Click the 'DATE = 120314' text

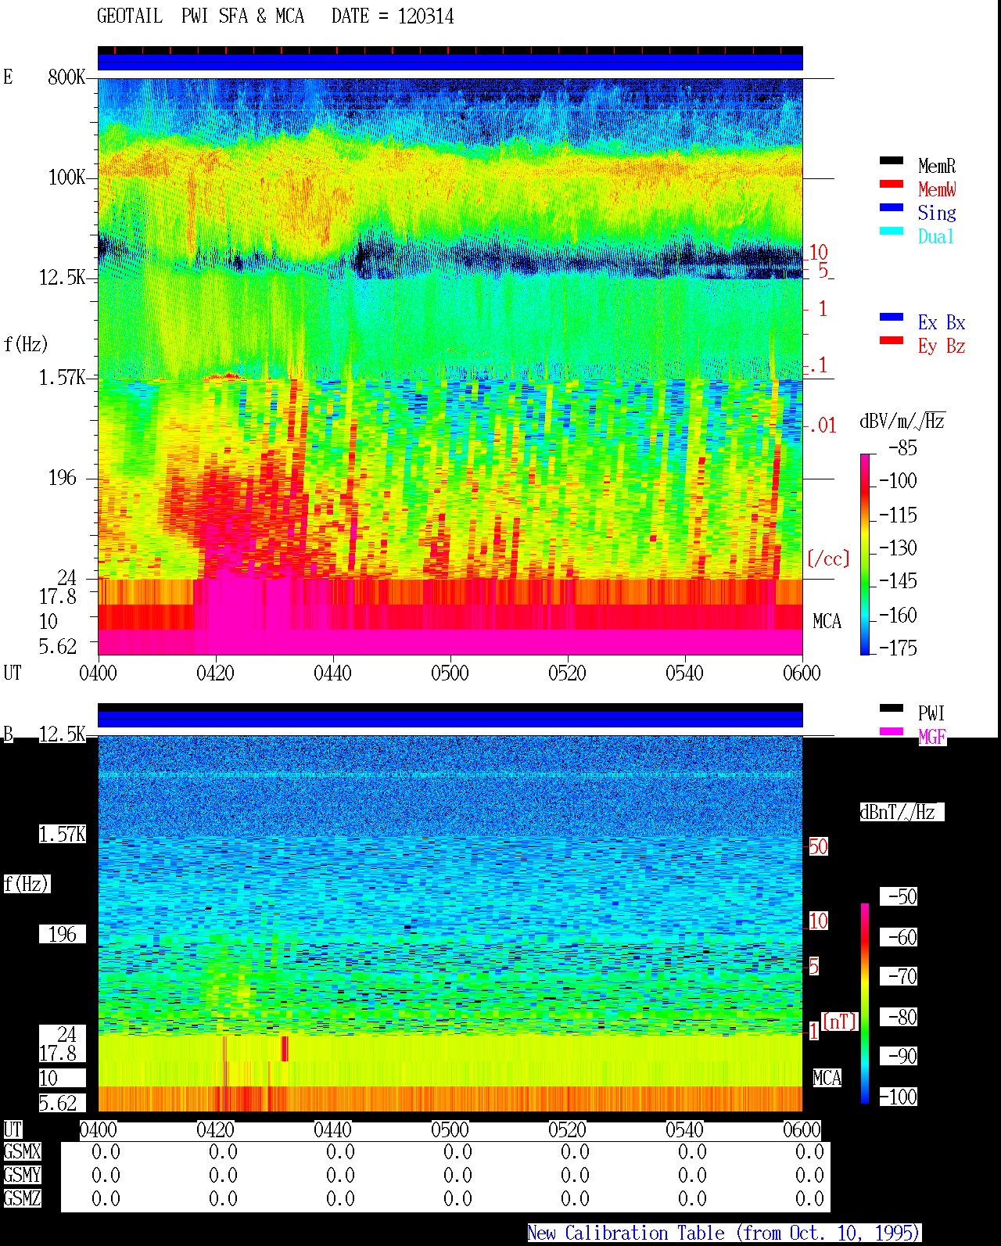point(393,16)
